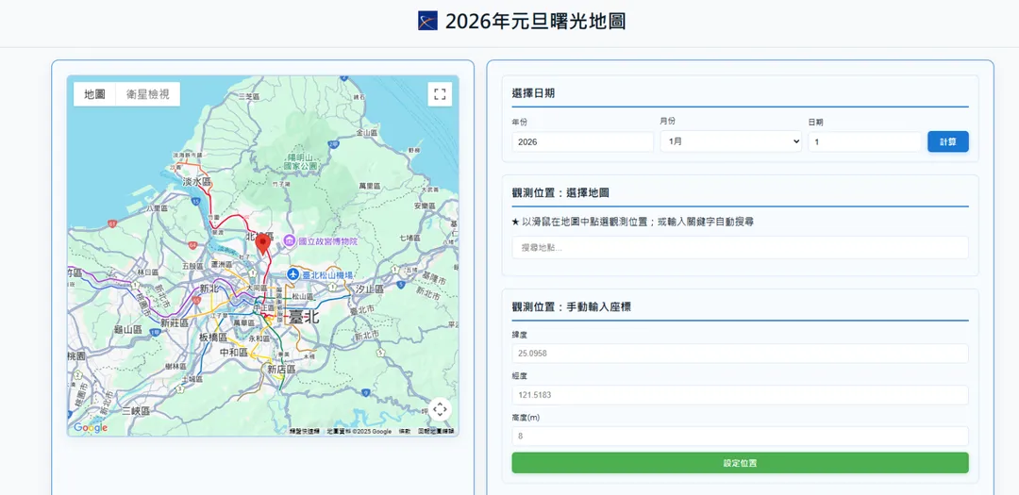Viewport: 1019px width, 495px height.
Task: Click the page title logo icon
Action: pyautogui.click(x=427, y=21)
